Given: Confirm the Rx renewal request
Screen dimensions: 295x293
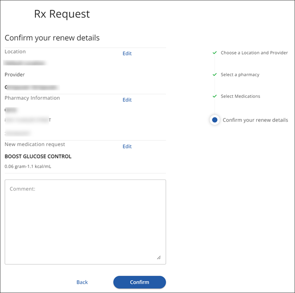Looking at the screenshot, I should (x=140, y=282).
